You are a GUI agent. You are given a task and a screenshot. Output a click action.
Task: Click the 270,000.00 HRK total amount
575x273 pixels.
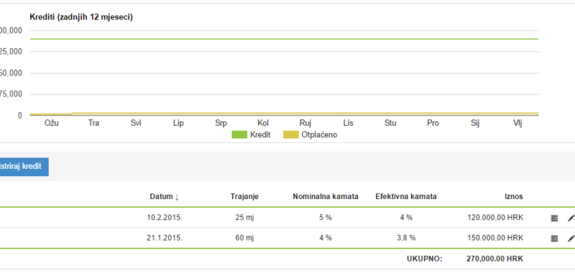point(494,259)
